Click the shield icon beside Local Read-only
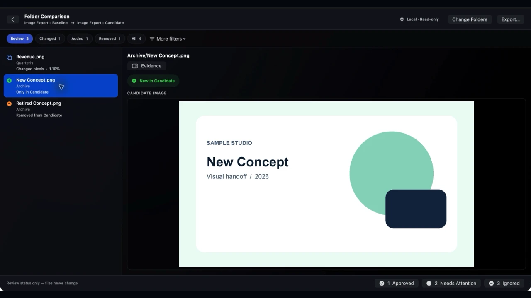Screen dimensions: 531x298 (x=402, y=19)
